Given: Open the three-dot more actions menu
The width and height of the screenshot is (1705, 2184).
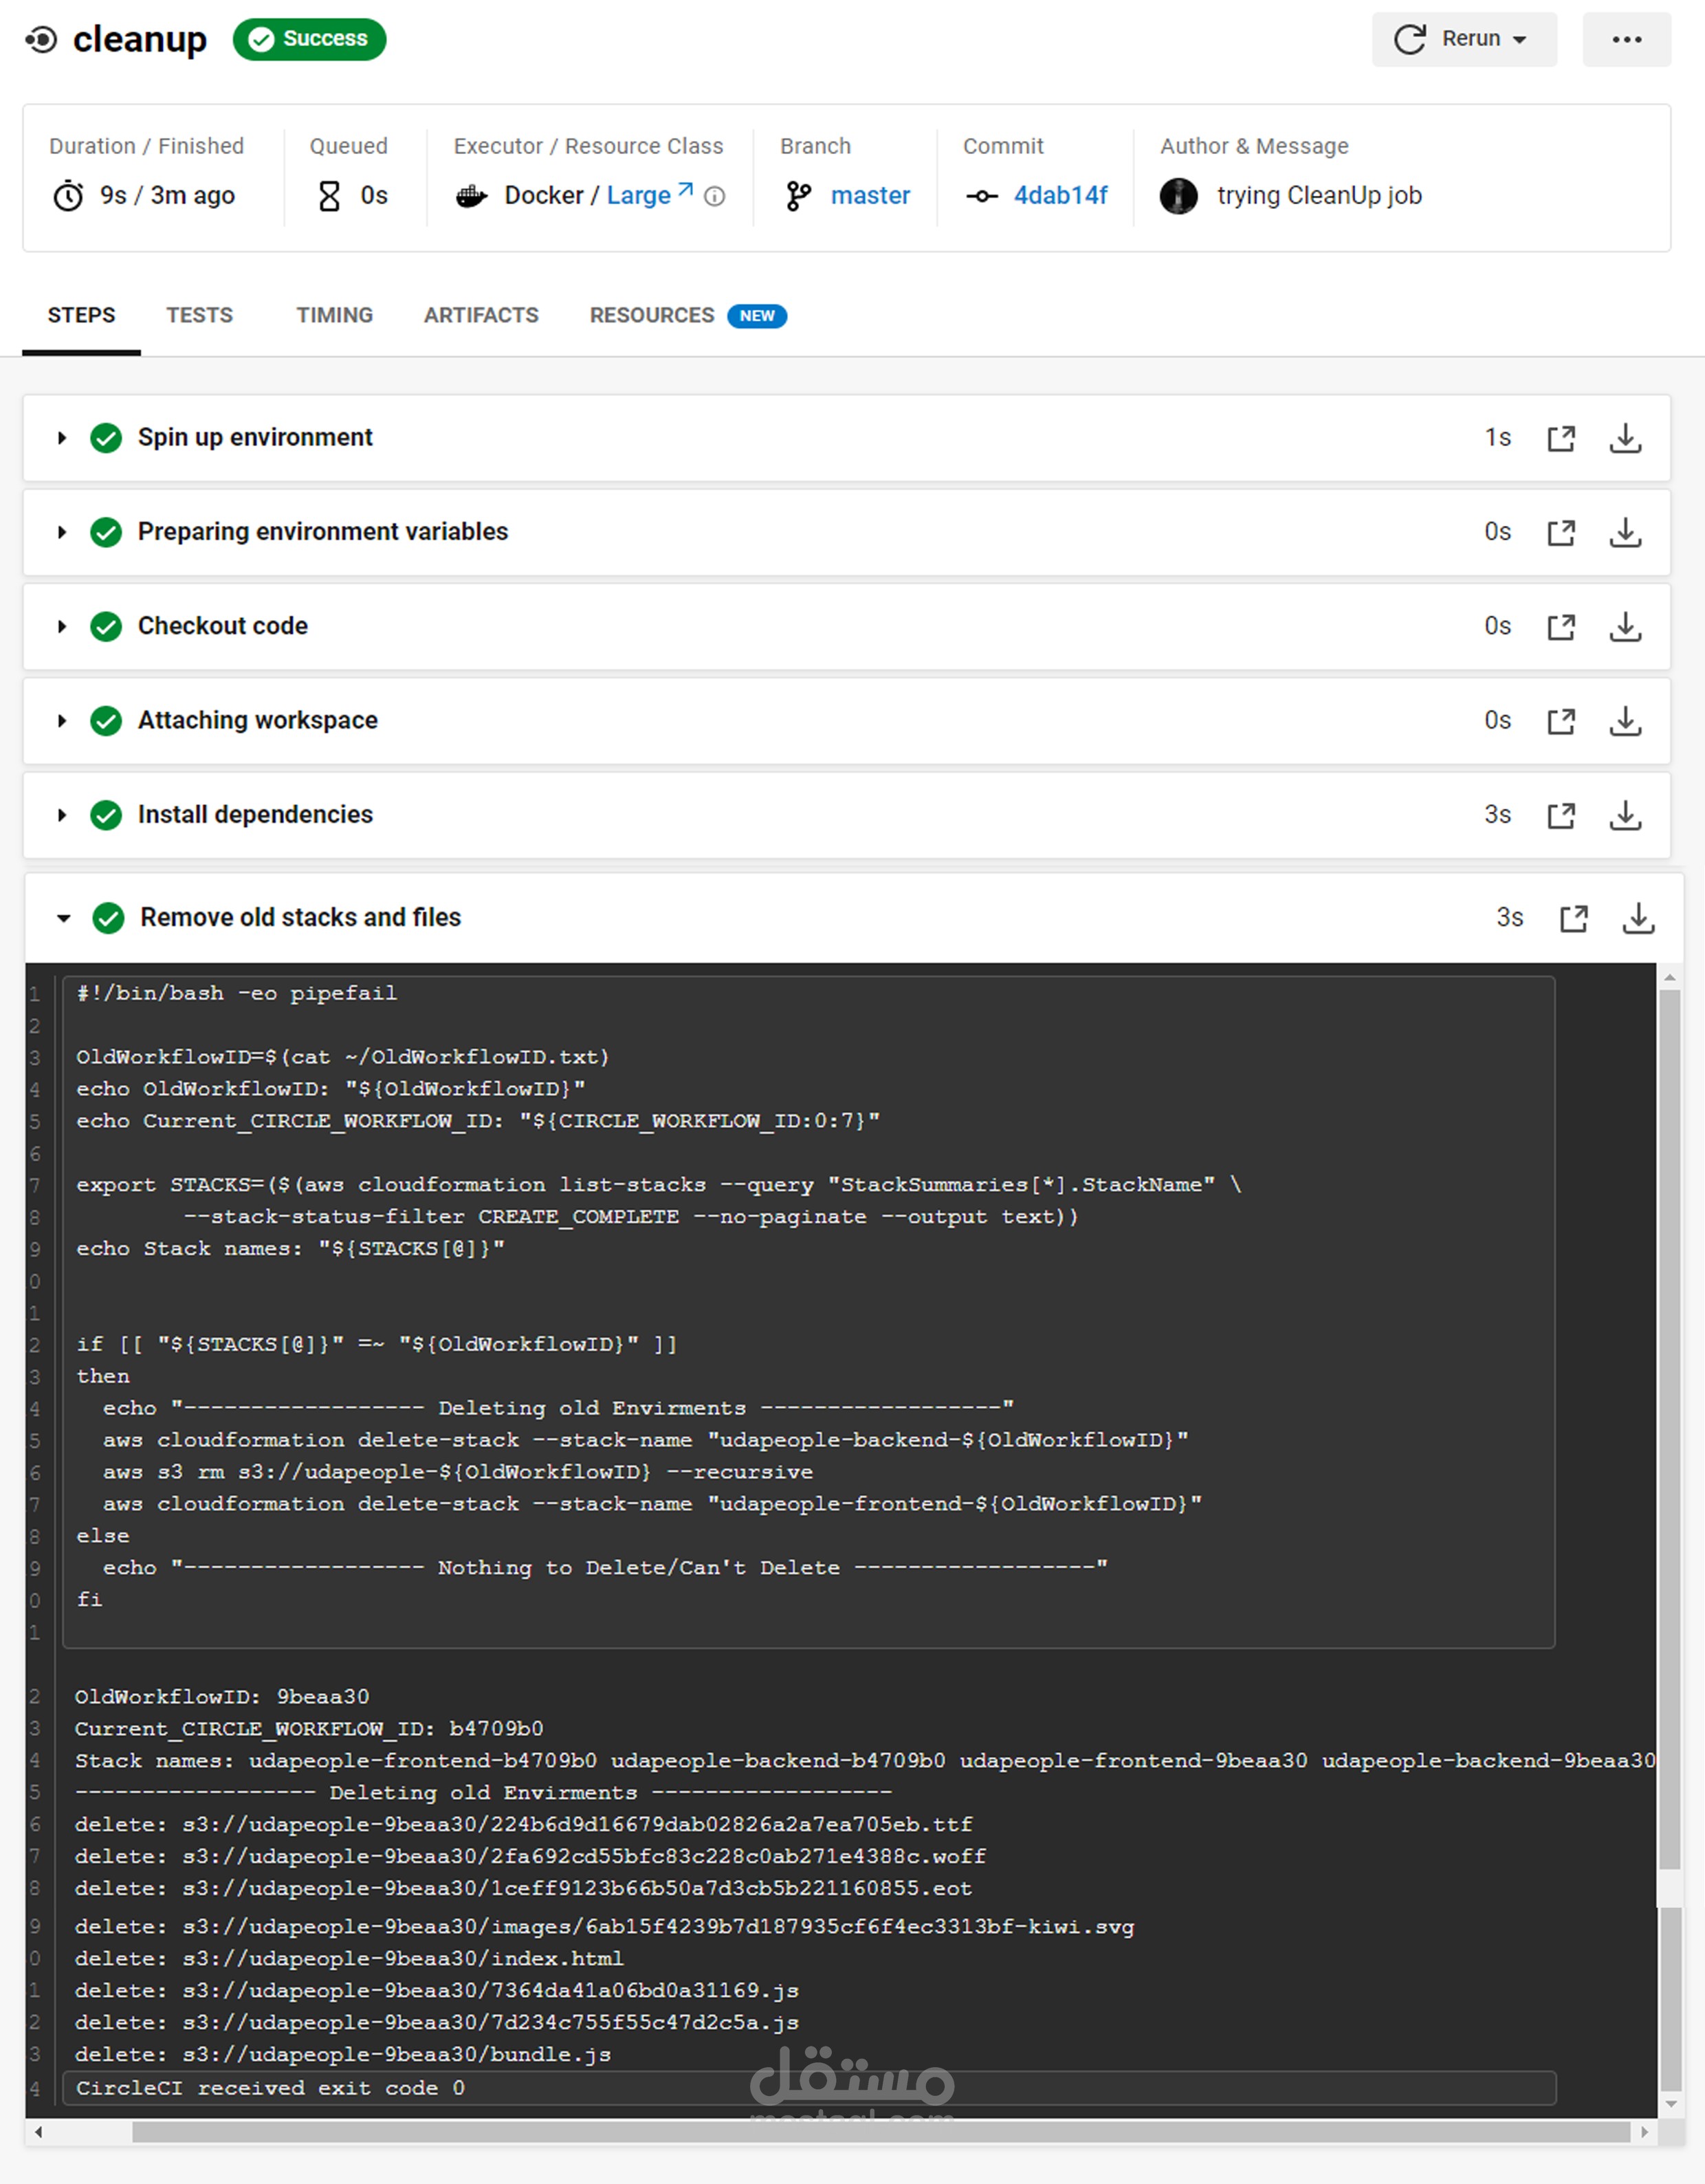Looking at the screenshot, I should [x=1626, y=40].
